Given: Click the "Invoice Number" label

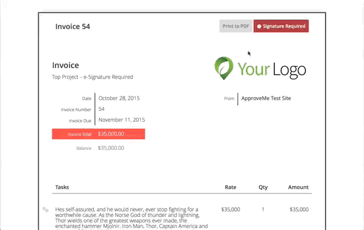Looking at the screenshot, I should point(76,110).
